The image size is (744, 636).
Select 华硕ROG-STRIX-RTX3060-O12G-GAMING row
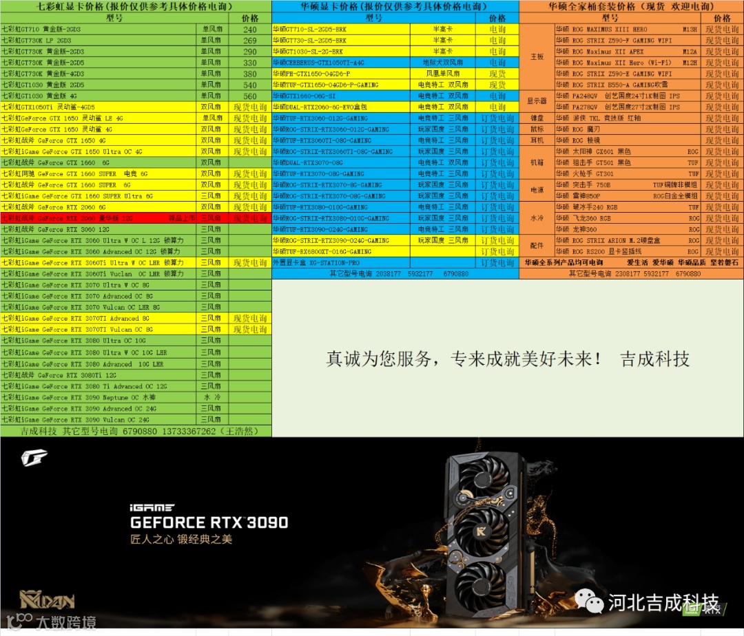click(x=395, y=129)
